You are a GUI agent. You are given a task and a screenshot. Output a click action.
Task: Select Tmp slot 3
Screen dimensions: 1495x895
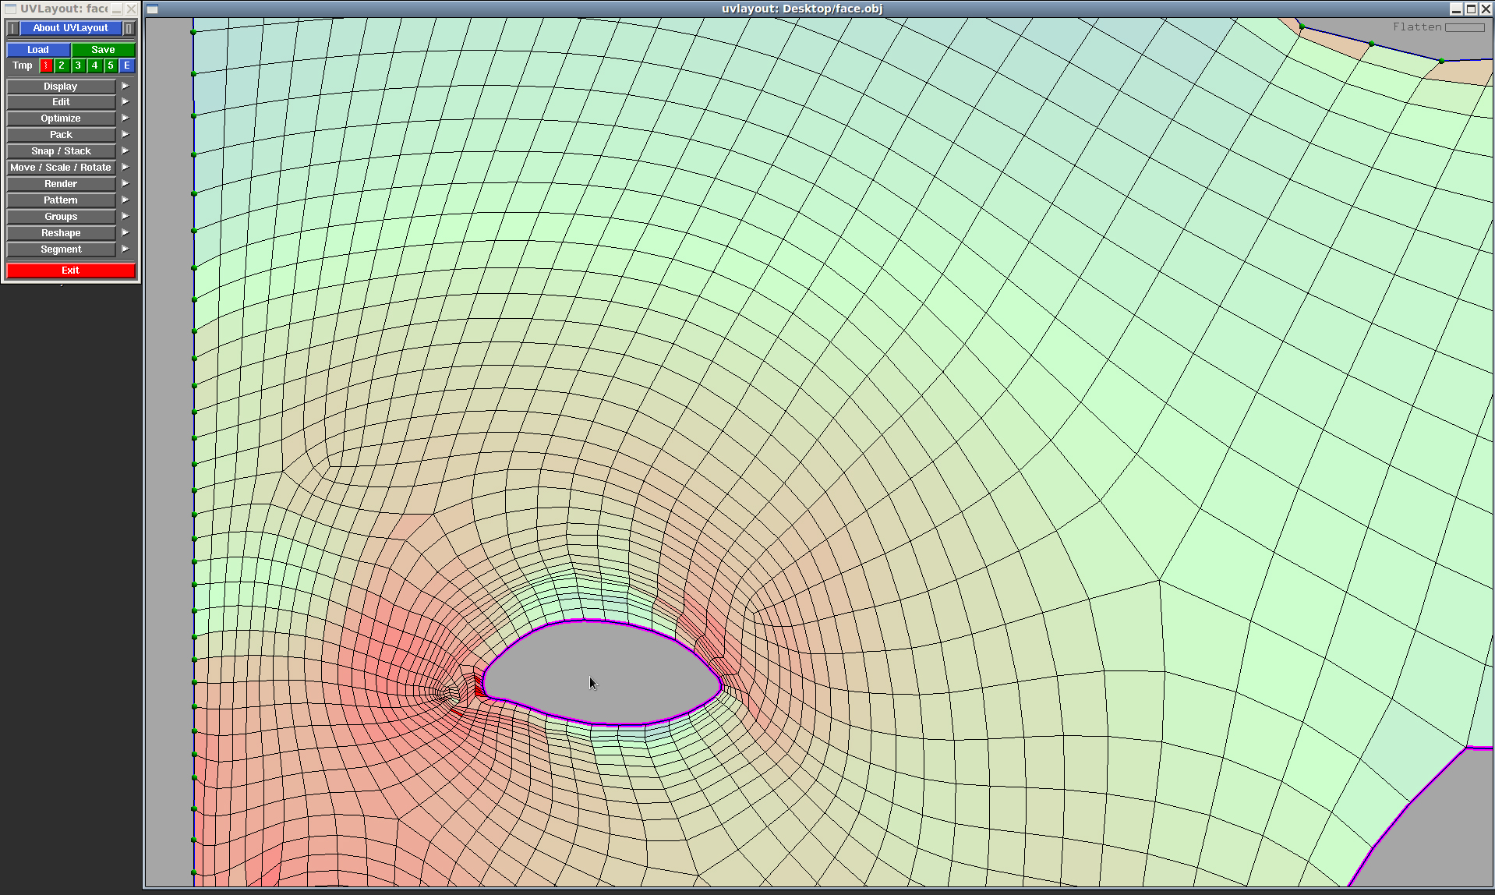pyautogui.click(x=78, y=65)
